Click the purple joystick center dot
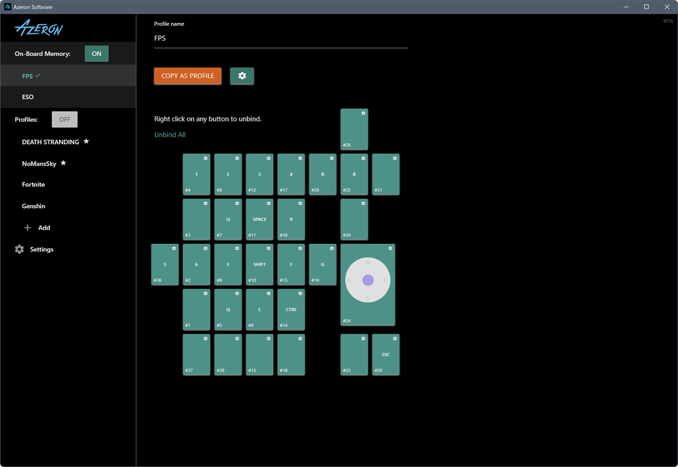 pyautogui.click(x=368, y=280)
